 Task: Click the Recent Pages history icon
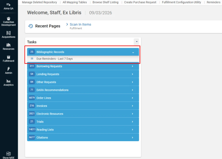point(31,26)
